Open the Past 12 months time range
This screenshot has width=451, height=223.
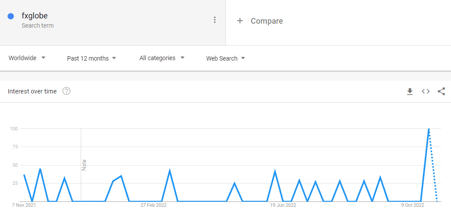coord(91,58)
